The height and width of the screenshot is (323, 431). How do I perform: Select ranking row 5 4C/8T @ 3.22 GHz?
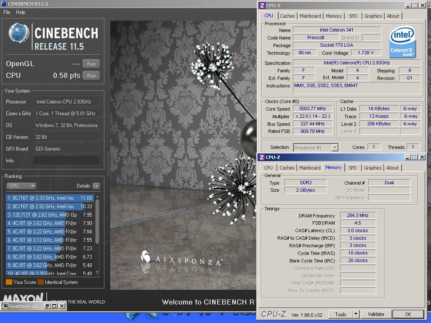tap(50, 232)
